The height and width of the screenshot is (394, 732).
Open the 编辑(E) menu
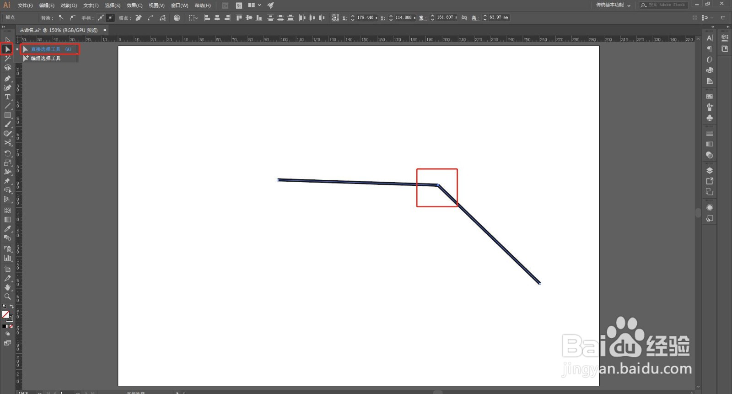pyautogui.click(x=47, y=5)
